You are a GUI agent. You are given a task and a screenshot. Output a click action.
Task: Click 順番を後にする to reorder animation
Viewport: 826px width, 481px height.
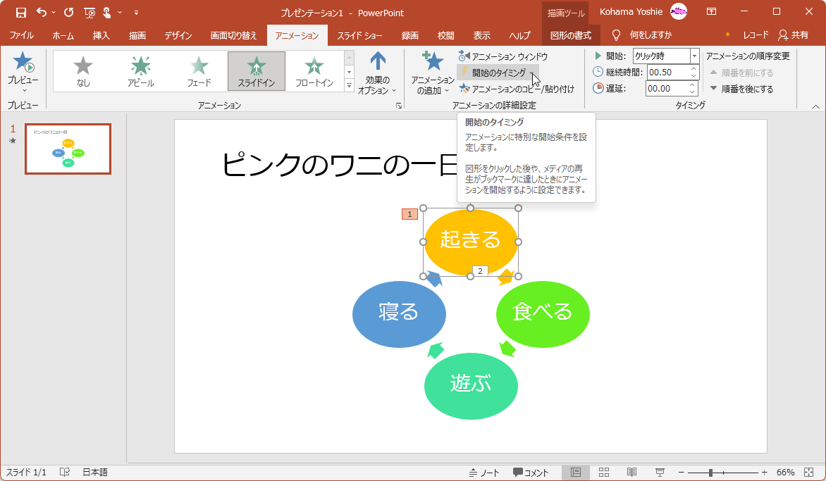[746, 88]
